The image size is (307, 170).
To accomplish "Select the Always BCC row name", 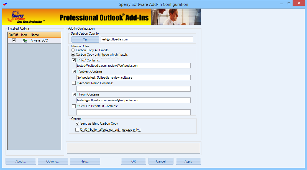I will coord(39,40).
